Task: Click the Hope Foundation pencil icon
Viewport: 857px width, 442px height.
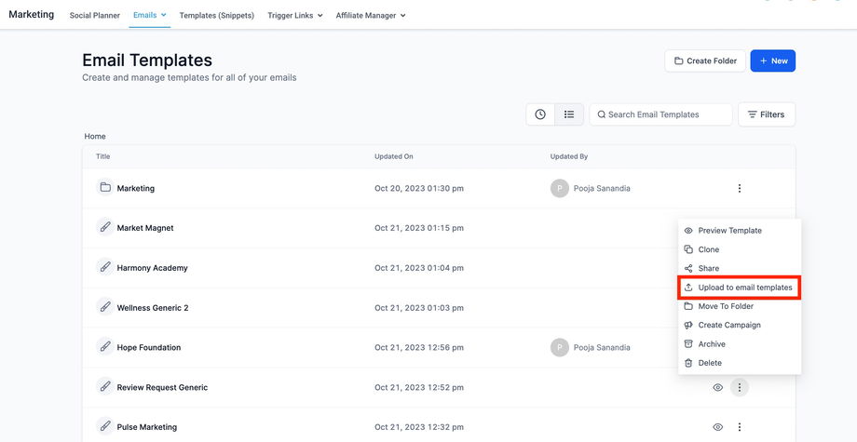Action: [104, 347]
